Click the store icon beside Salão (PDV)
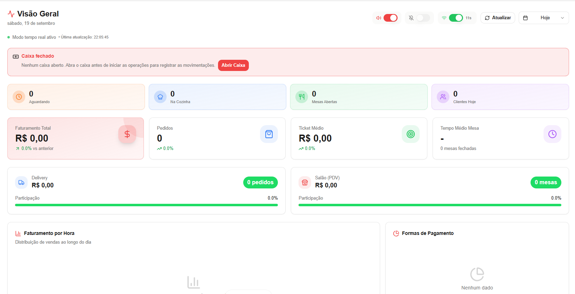This screenshot has height=294, width=575. tap(305, 182)
